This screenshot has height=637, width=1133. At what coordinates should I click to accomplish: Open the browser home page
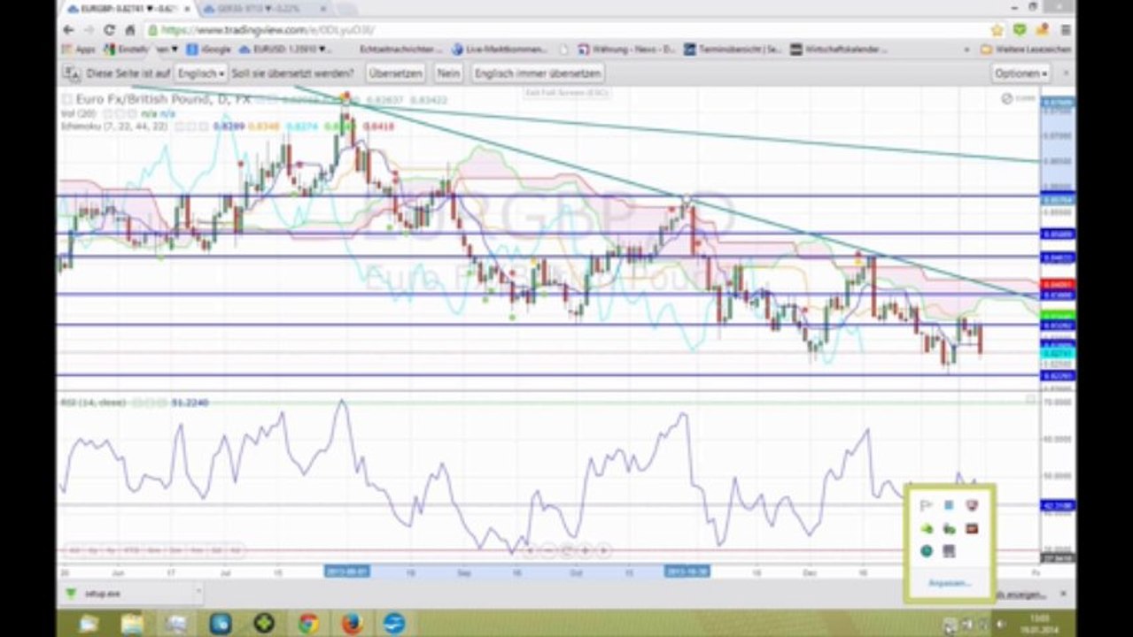click(129, 29)
